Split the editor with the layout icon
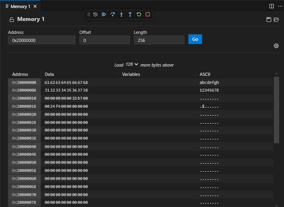284x207 pixels. [271, 6]
